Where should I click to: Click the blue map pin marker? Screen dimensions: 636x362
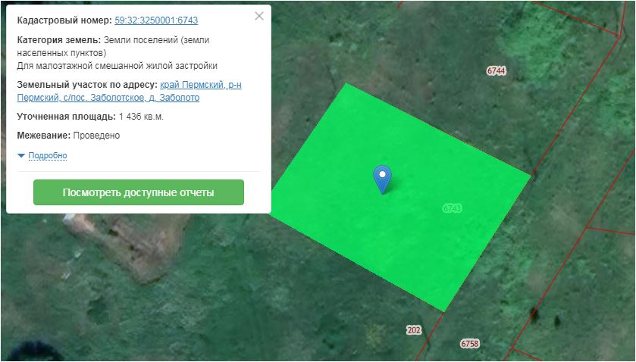click(382, 179)
